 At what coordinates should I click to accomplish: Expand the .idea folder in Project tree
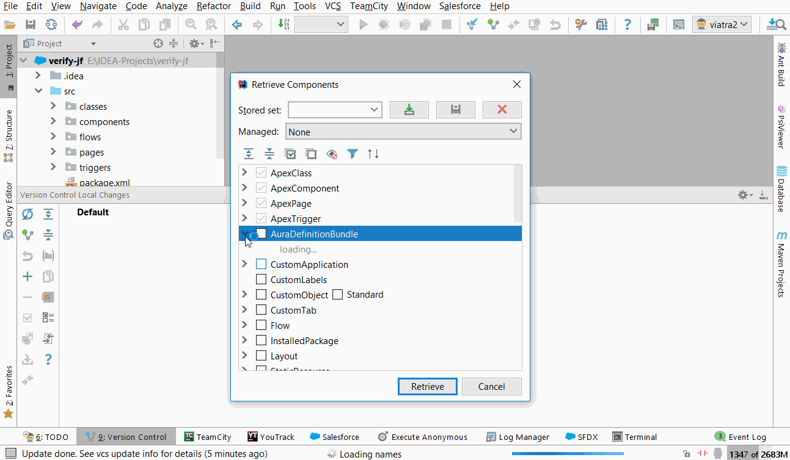(38, 76)
